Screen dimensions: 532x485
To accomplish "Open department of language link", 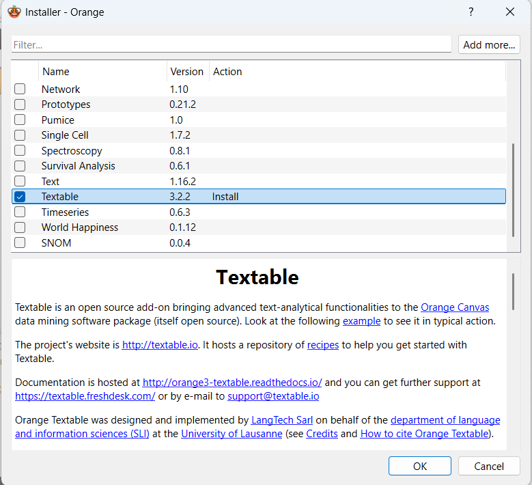I will (445, 420).
